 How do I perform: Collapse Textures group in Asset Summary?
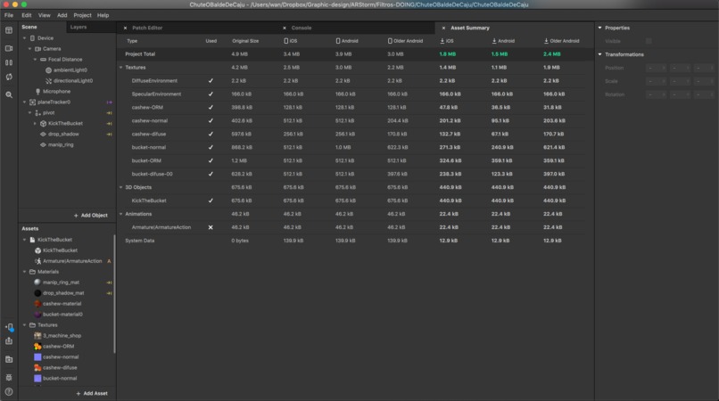(x=121, y=68)
